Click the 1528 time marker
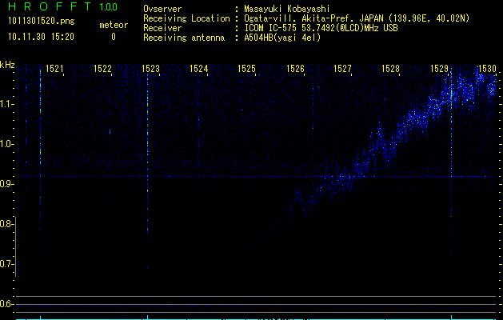 tap(391, 68)
